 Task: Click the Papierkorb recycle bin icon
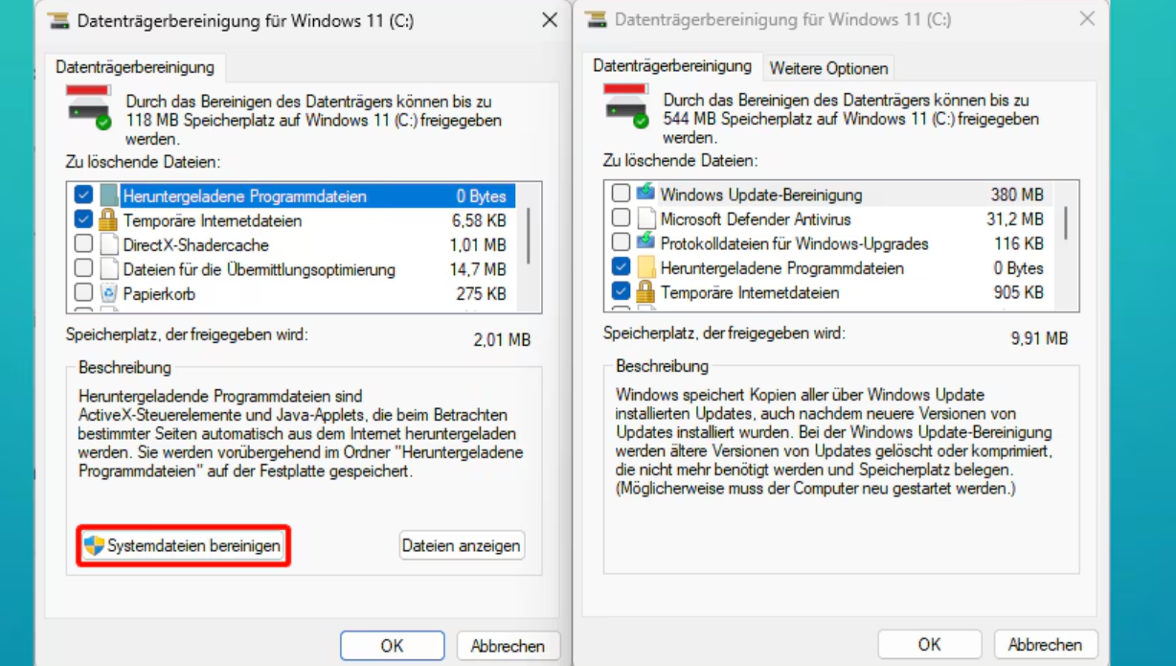108,293
